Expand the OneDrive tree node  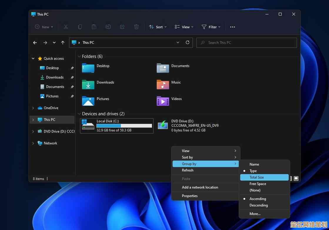[33, 108]
